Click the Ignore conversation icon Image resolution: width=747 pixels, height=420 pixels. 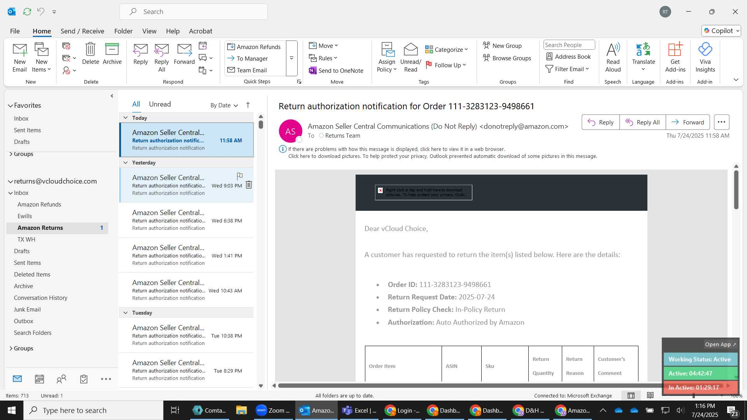[67, 46]
